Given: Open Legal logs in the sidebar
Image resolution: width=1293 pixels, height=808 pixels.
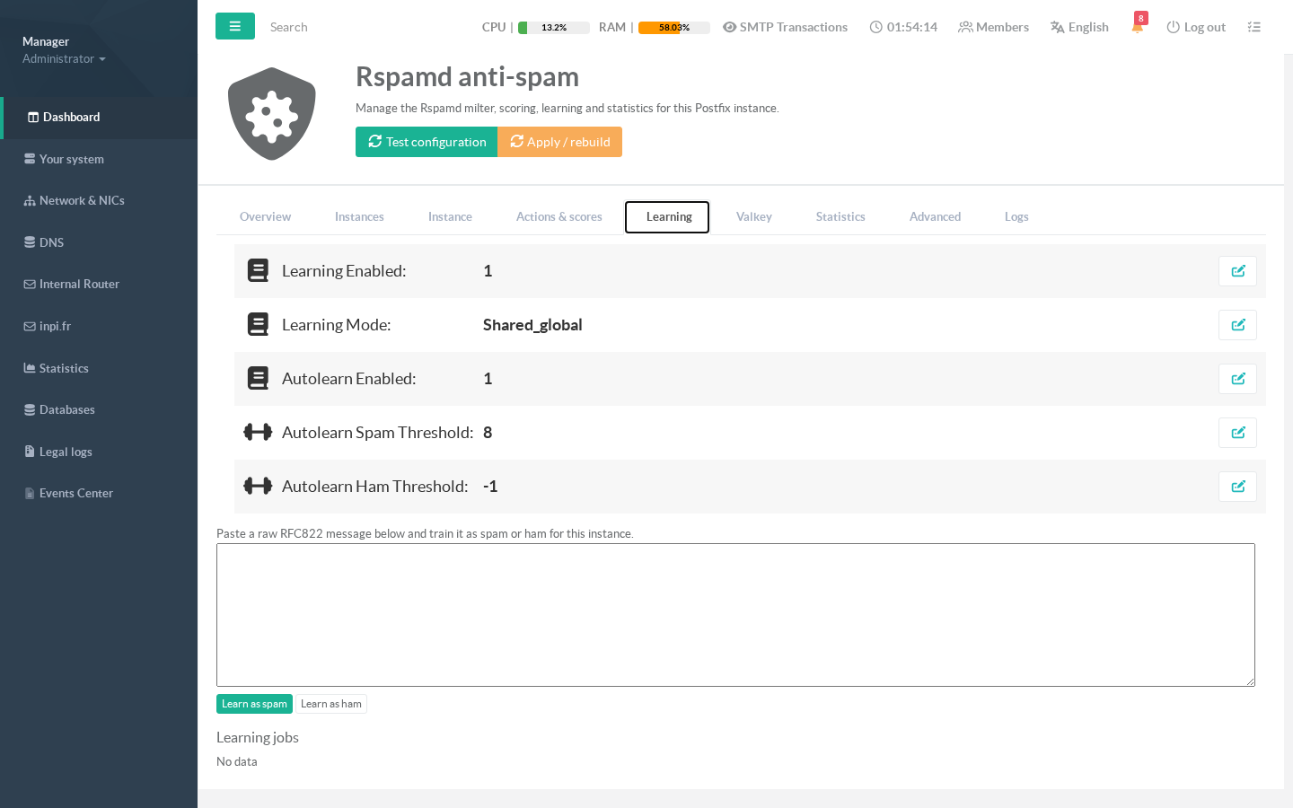Looking at the screenshot, I should 99,452.
